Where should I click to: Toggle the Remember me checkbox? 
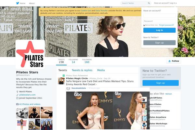pyautogui.click(x=144, y=25)
